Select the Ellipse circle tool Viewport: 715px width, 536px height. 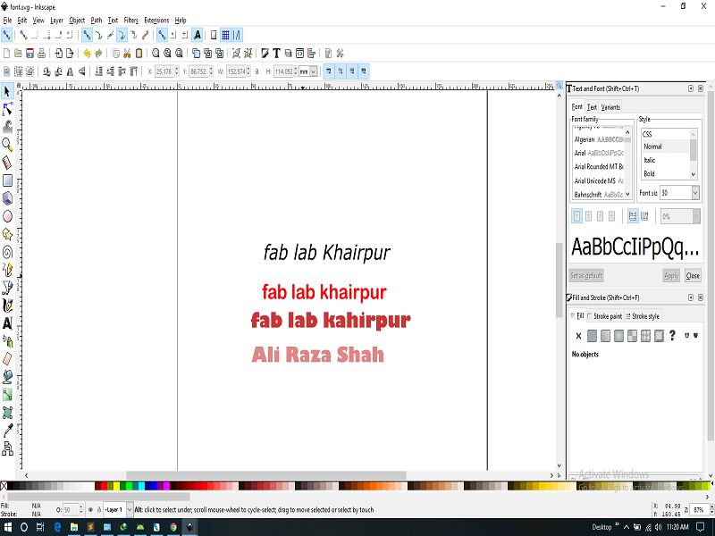tap(7, 216)
